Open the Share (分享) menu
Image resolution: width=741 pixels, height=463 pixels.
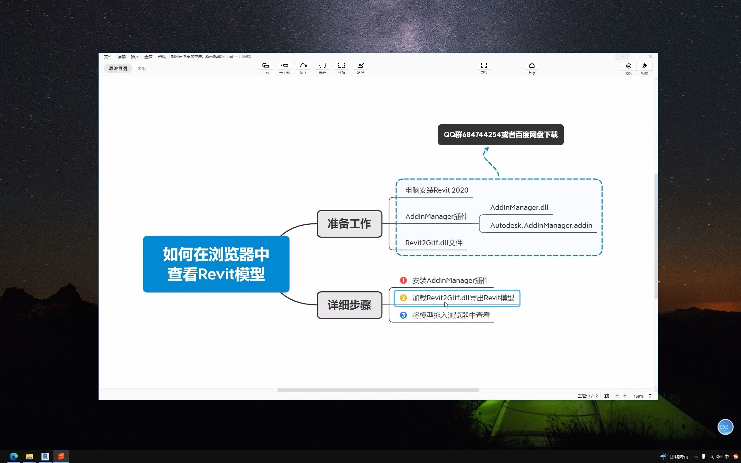click(x=532, y=66)
